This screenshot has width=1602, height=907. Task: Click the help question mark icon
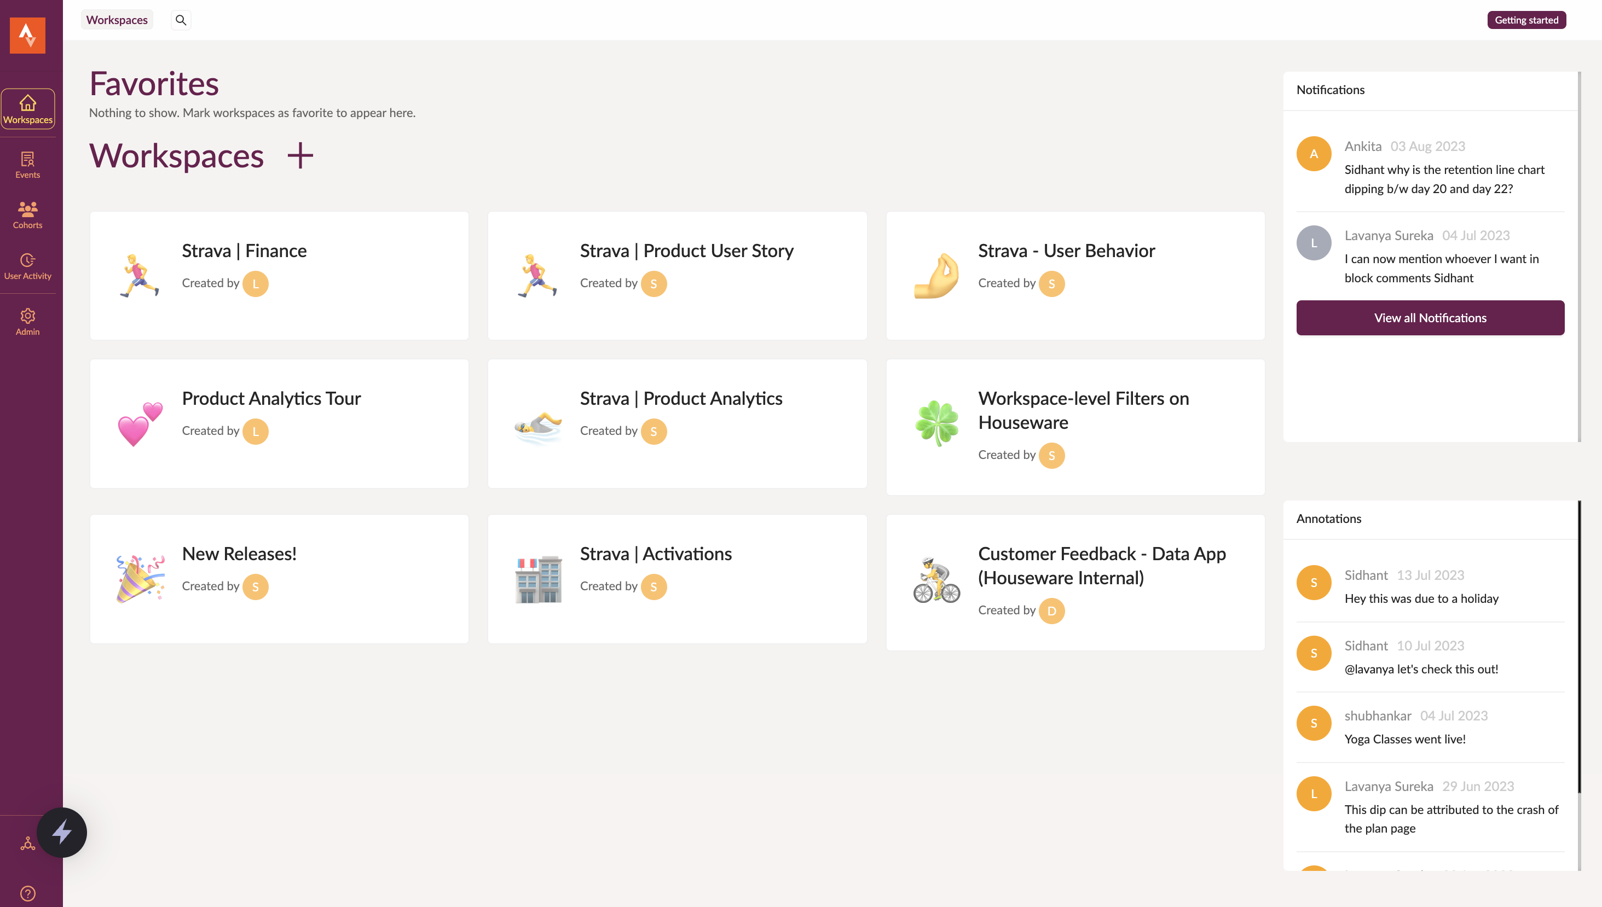[27, 893]
